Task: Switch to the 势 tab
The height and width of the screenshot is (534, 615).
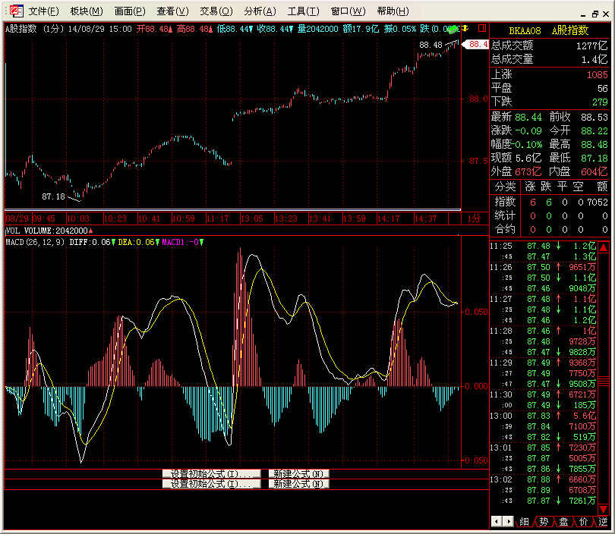Action: [x=544, y=522]
